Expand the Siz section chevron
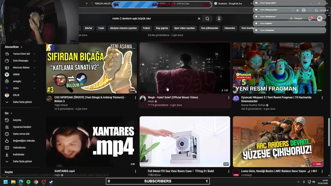The width and height of the screenshot is (331, 186). pos(11,113)
